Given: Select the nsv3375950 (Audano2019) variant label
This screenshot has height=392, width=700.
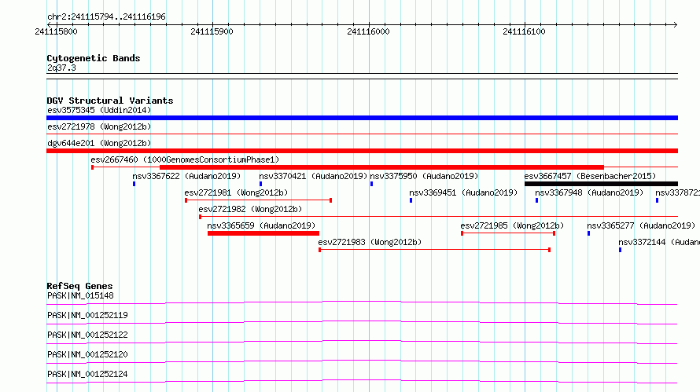Looking at the screenshot, I should (x=424, y=176).
